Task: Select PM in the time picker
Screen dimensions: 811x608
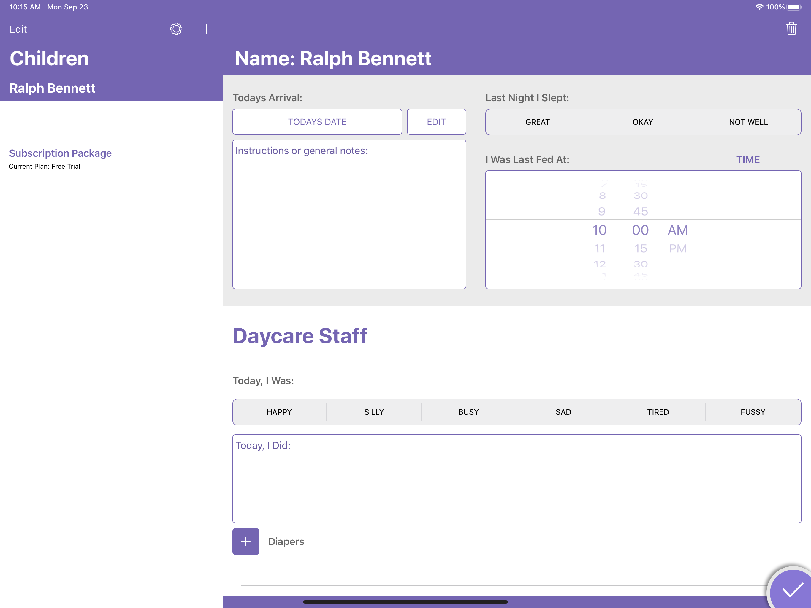Action: pos(677,248)
